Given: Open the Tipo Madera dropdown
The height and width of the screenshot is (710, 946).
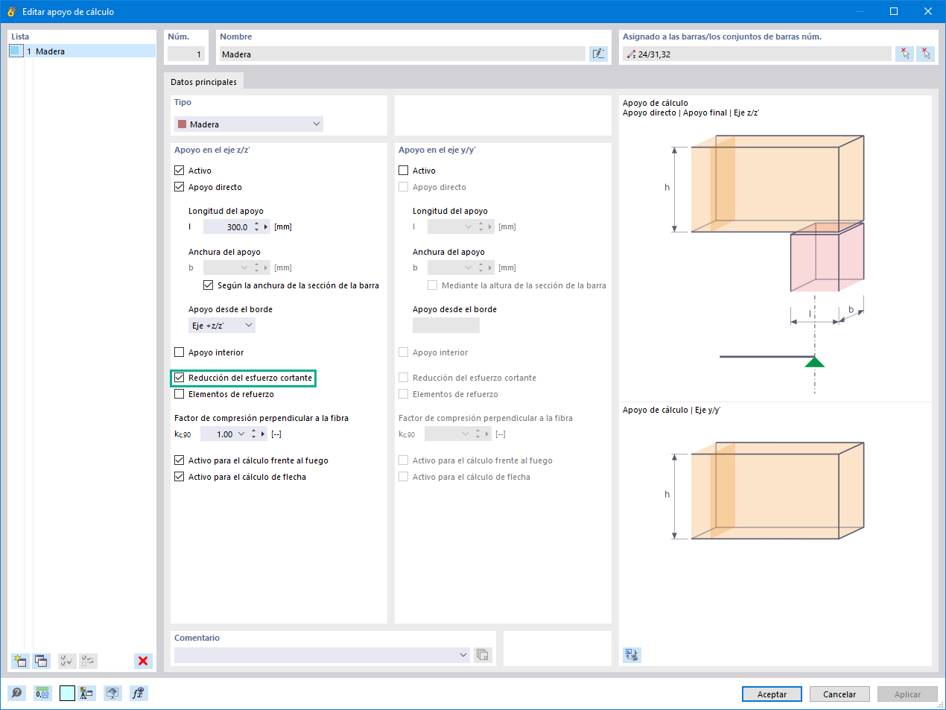Looking at the screenshot, I should [249, 124].
